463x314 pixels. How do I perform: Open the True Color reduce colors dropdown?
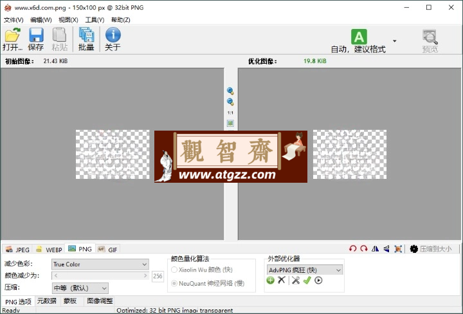pyautogui.click(x=100, y=264)
